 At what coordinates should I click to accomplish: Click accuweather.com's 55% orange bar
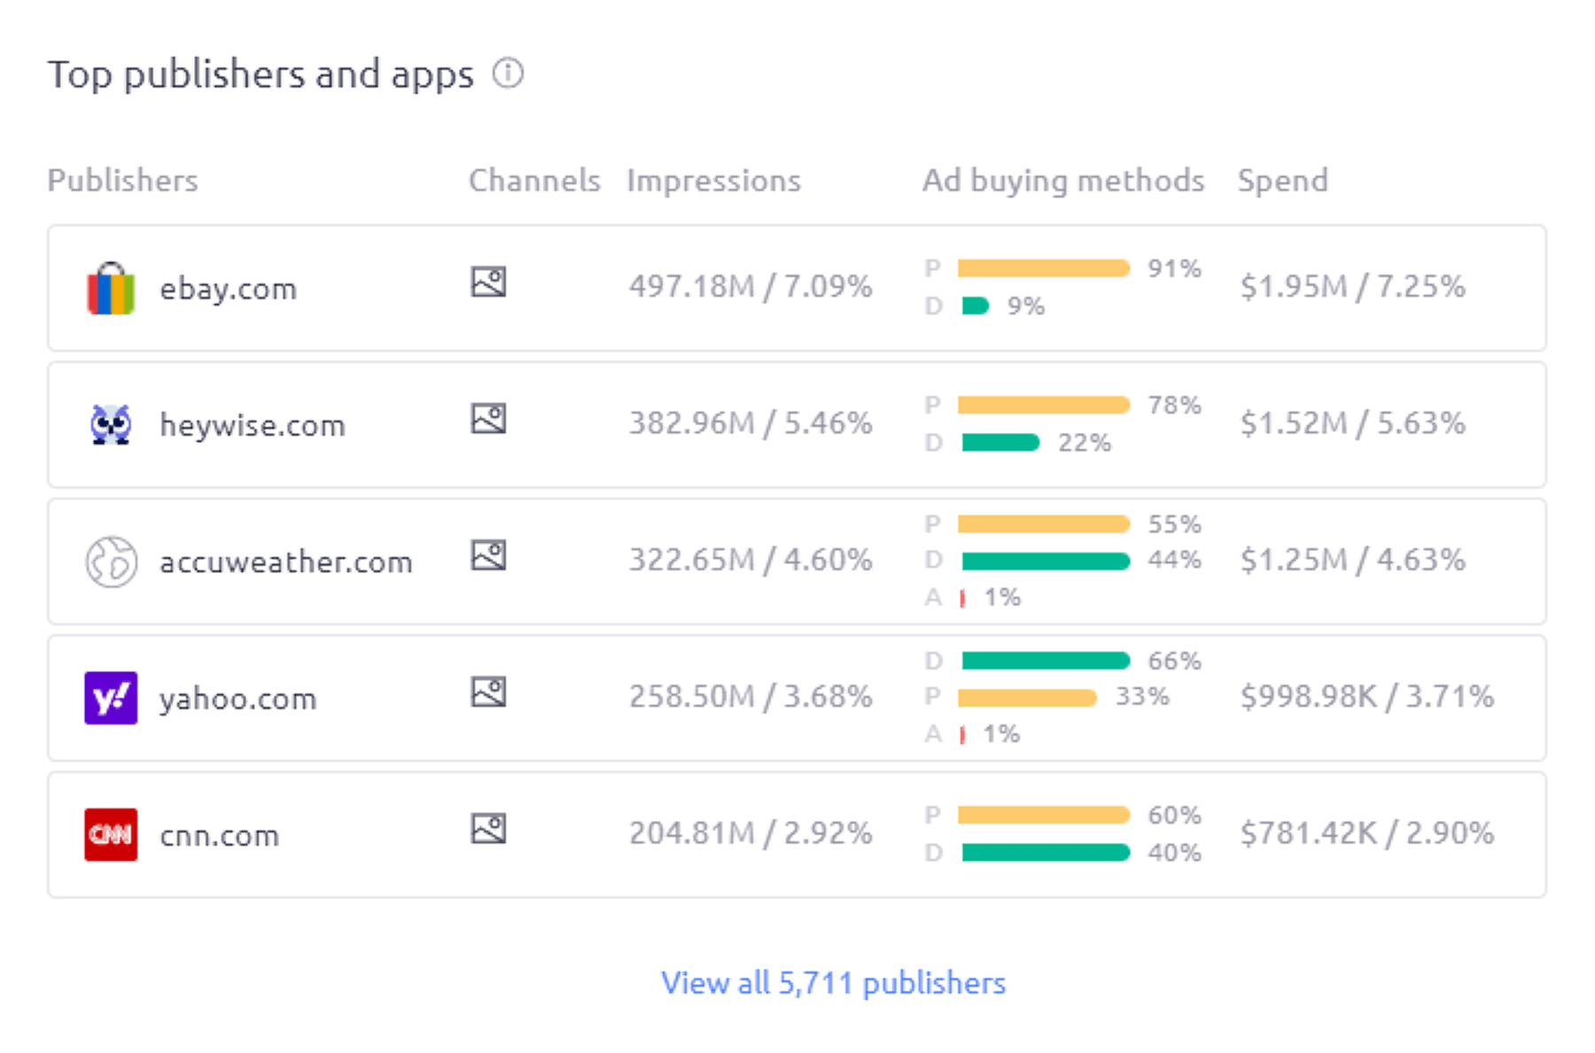pyautogui.click(x=1044, y=524)
